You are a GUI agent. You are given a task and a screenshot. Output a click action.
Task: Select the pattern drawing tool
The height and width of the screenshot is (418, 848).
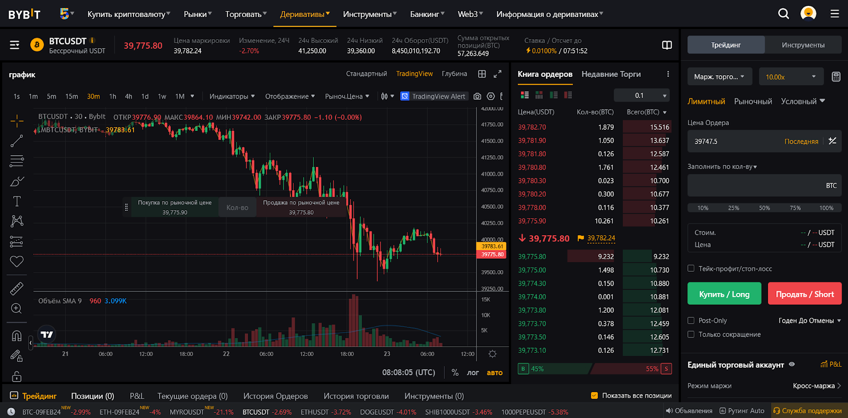17,221
